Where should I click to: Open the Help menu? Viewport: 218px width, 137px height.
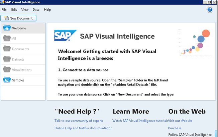coord(47,10)
